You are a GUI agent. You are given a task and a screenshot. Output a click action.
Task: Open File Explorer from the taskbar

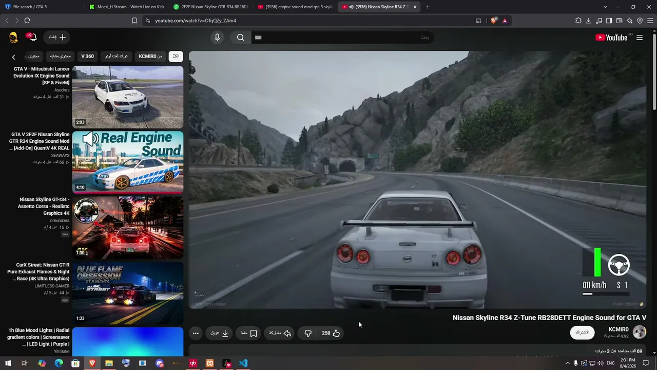pos(109,363)
